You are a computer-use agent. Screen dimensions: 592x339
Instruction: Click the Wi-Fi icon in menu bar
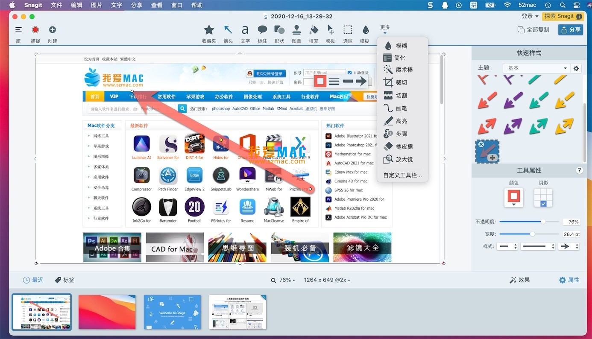(x=507, y=5)
